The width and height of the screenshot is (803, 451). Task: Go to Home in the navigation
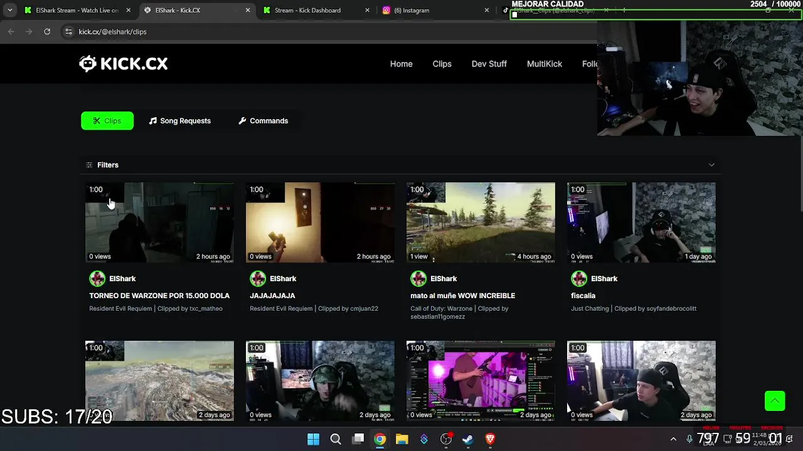click(401, 64)
